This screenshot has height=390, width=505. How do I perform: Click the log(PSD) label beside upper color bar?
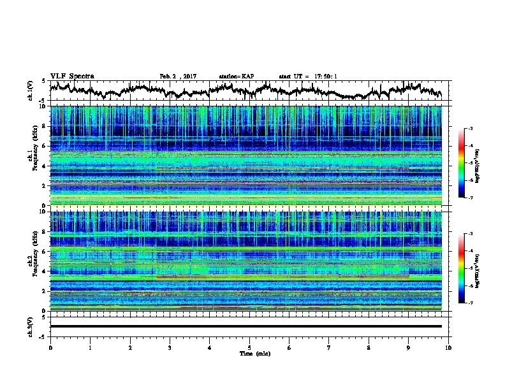[x=478, y=166]
